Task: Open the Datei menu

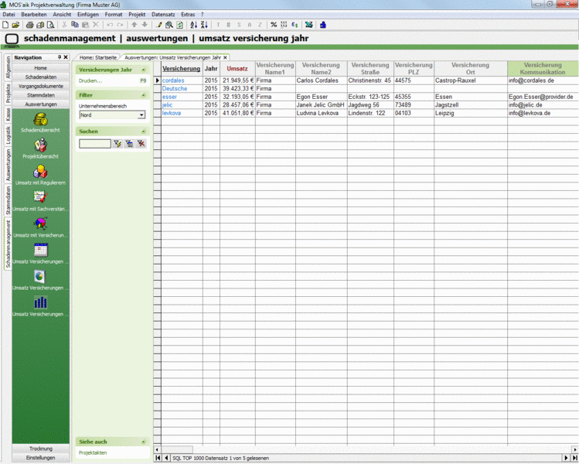Action: [9, 15]
